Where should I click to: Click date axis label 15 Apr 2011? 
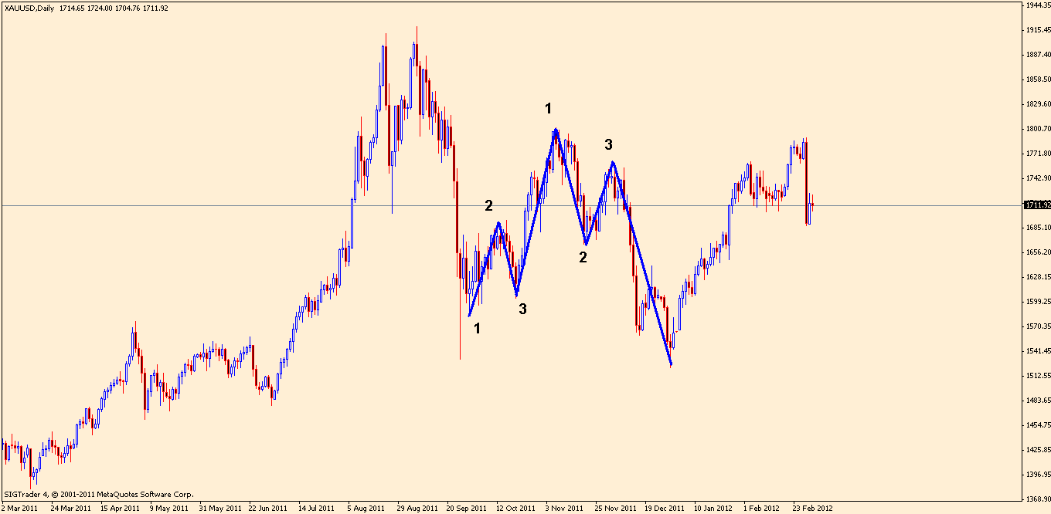point(120,509)
